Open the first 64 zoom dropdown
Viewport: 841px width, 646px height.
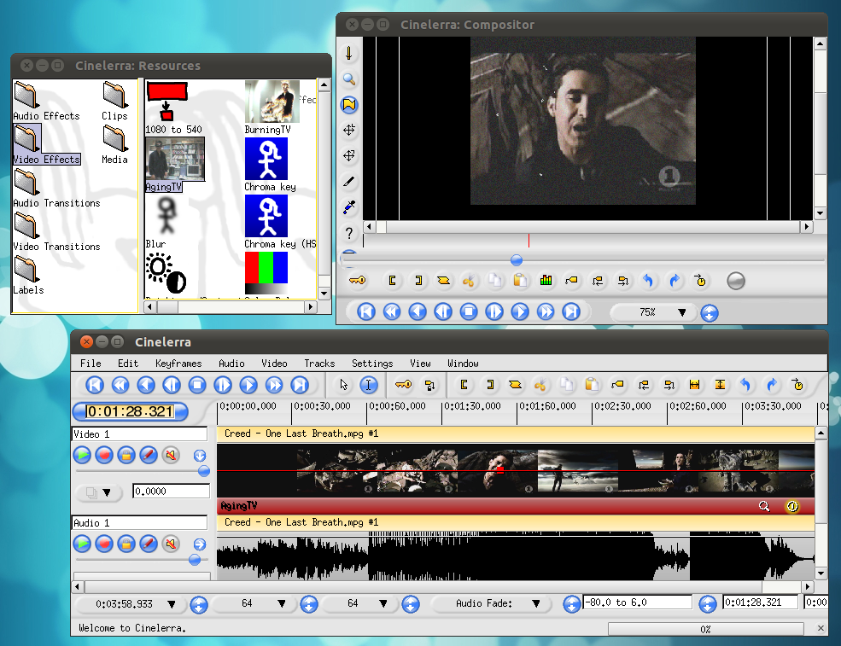click(x=255, y=603)
